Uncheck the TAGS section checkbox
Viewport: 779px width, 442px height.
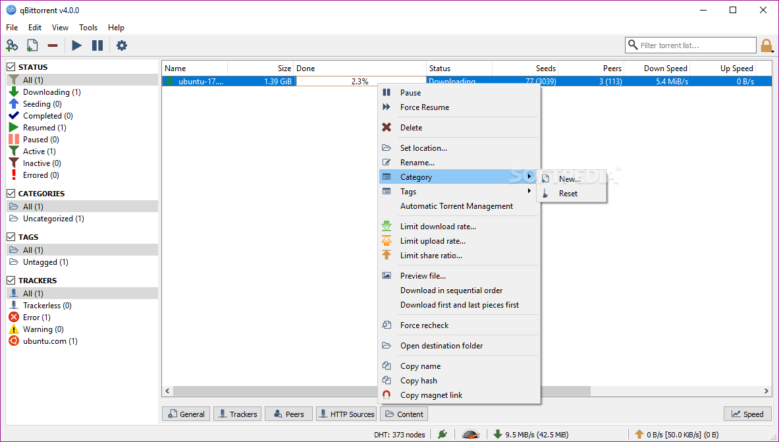(x=11, y=236)
